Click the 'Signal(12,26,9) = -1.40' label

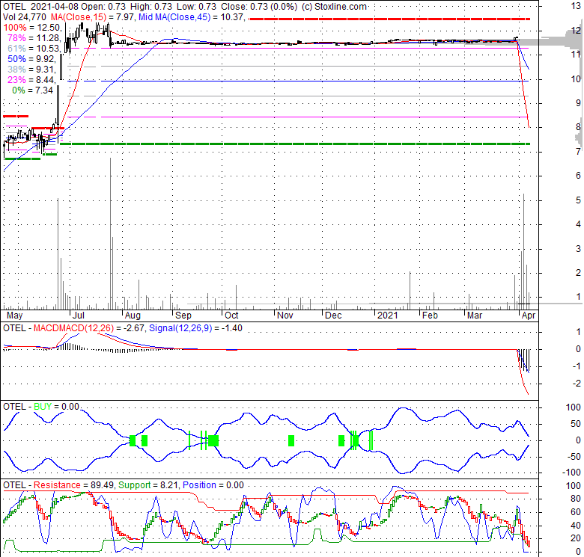[195, 328]
